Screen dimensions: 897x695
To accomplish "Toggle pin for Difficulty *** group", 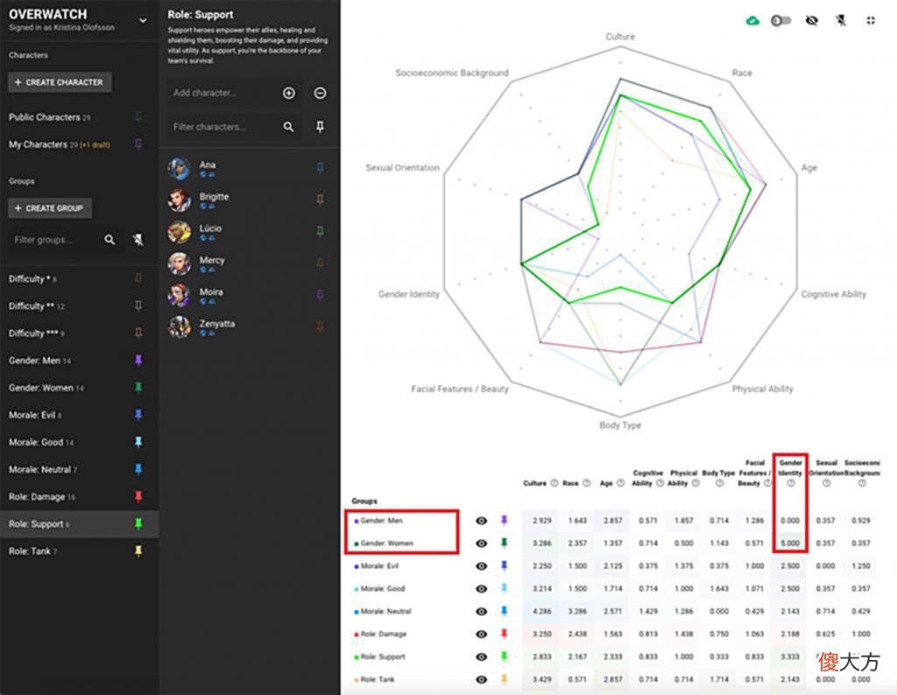I will pyautogui.click(x=138, y=333).
